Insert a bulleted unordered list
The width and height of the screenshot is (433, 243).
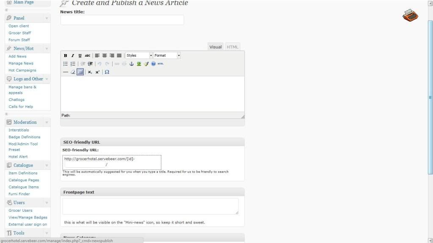[x=66, y=64]
